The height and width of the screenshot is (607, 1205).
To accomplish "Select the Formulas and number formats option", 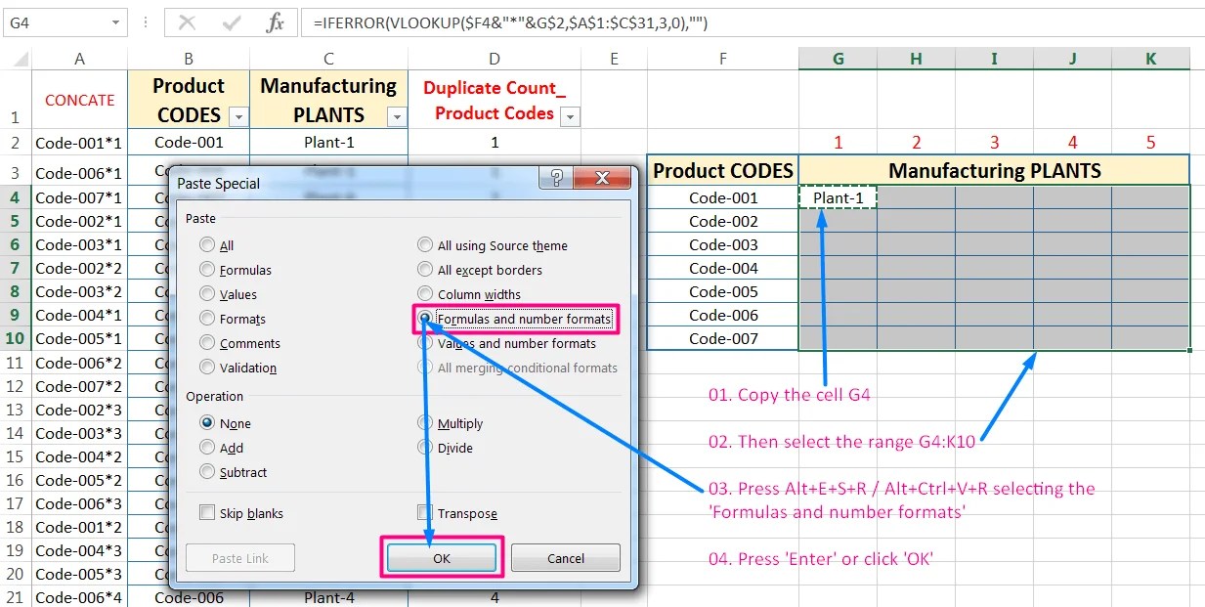I will pos(424,318).
